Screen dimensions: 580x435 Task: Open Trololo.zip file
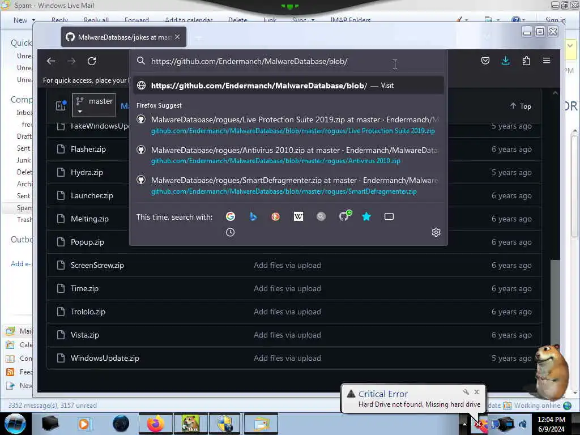pos(88,312)
